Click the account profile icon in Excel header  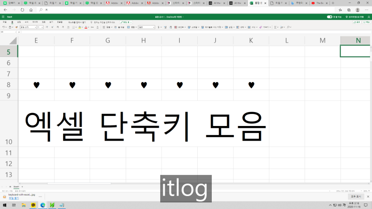[x=368, y=17]
